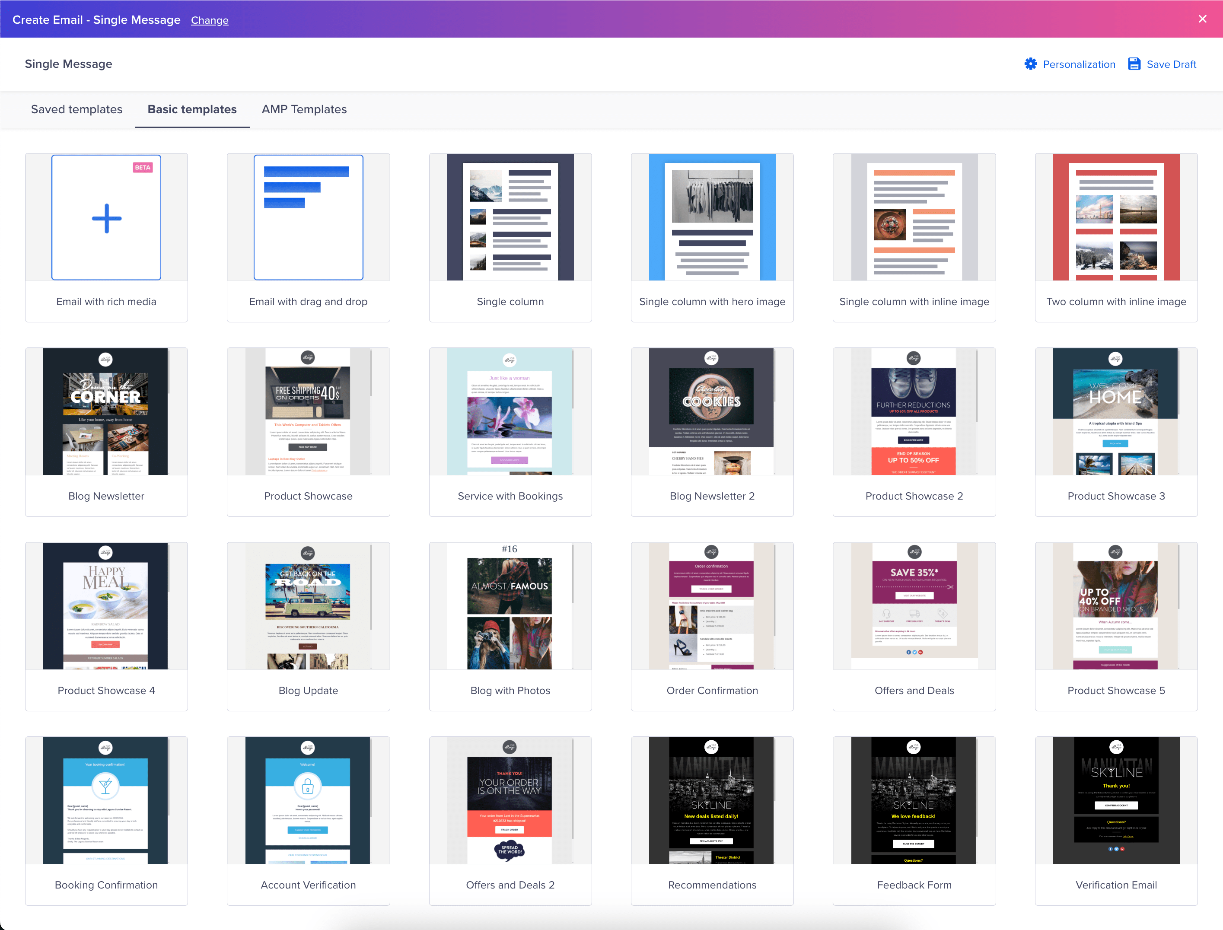
Task: Click the Change link in the header
Action: (x=209, y=20)
